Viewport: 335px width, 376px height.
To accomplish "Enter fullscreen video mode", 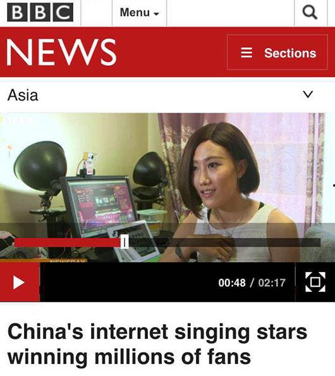I will coord(315,282).
